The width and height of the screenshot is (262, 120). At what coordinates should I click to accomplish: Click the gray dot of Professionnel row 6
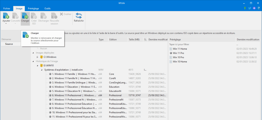(50, 95)
